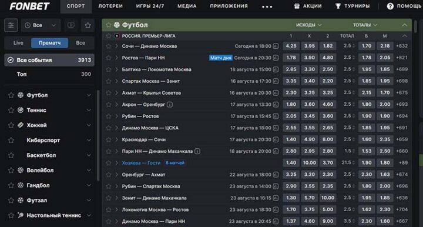
Task: Open statistics icon for Сочи — Динамо Москва
Action: click(276, 46)
